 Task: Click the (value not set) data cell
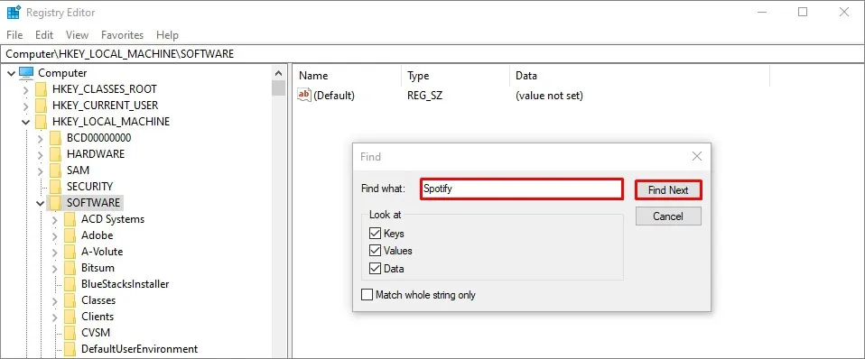click(549, 96)
